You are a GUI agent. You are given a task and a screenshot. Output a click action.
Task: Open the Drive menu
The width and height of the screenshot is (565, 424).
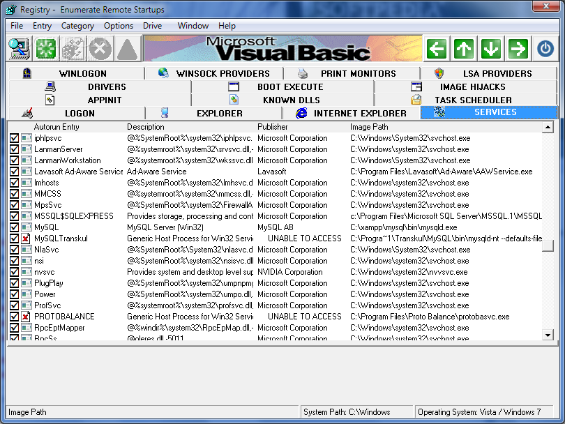(153, 26)
